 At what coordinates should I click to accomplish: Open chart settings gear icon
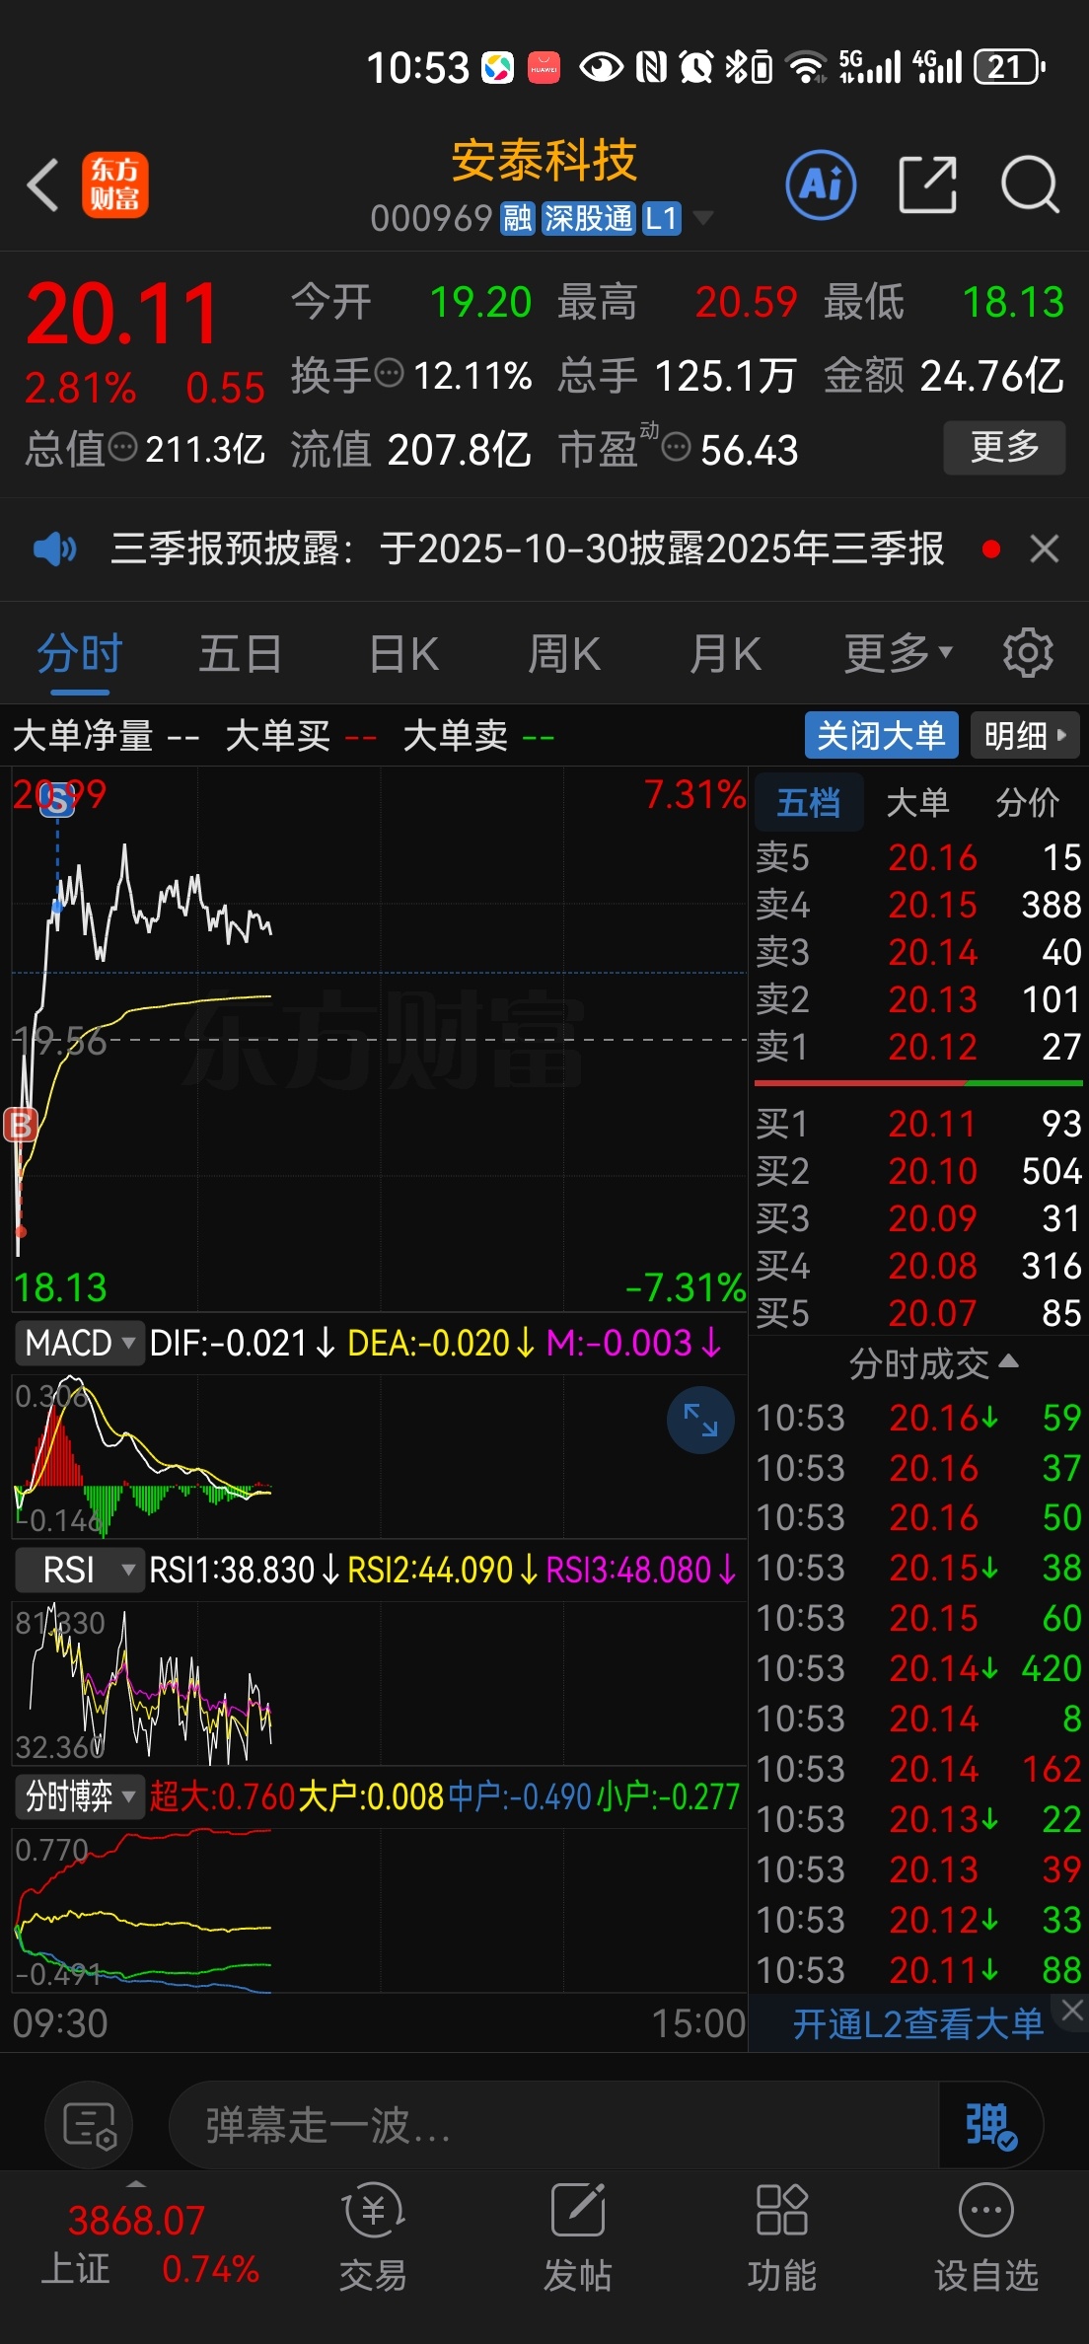[1028, 653]
